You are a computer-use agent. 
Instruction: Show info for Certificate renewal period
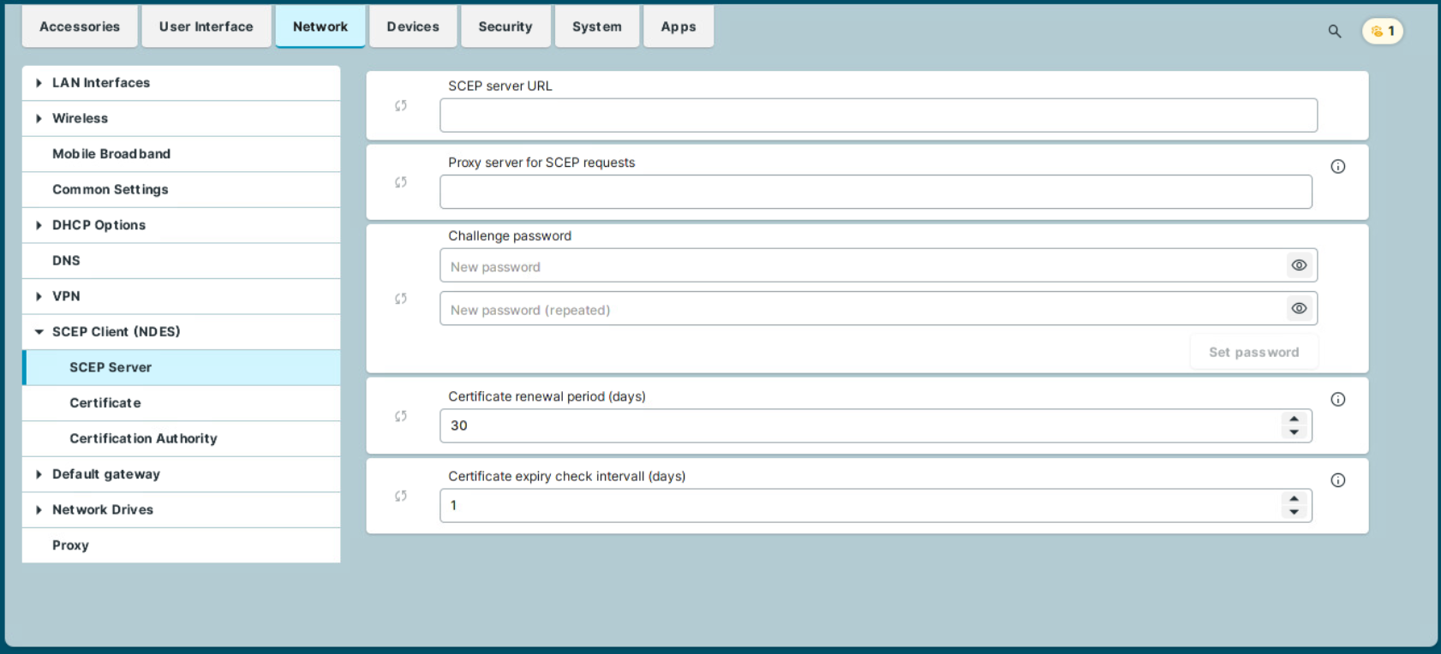(1337, 400)
